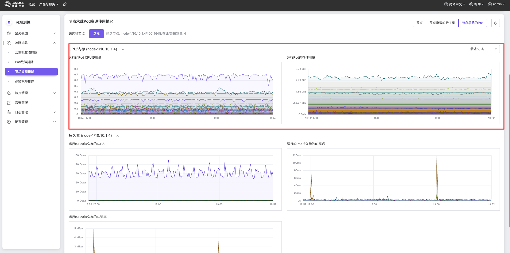Select 节点故障排除 in sidebar
510x253 pixels.
coord(31,72)
